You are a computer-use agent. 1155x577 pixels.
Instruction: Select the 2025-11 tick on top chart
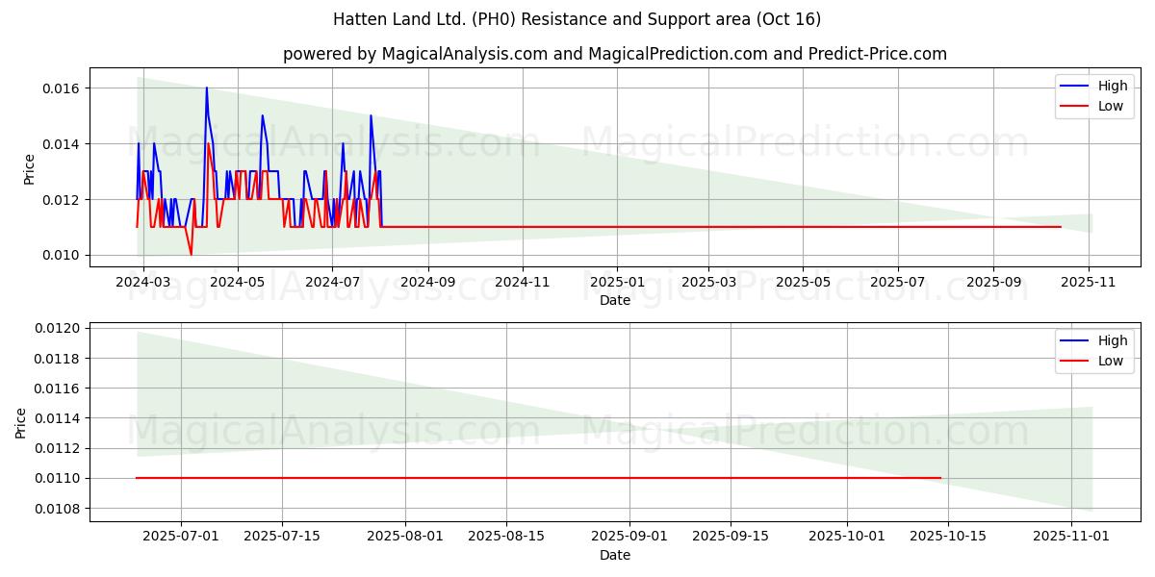click(x=1089, y=283)
